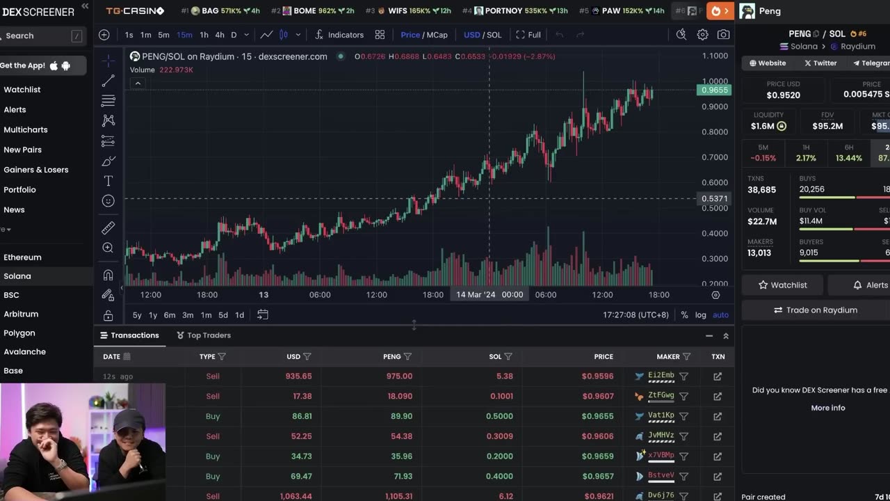This screenshot has height=501, width=890.
Task: Expand the More chains menu in sidebar
Action: (6, 229)
